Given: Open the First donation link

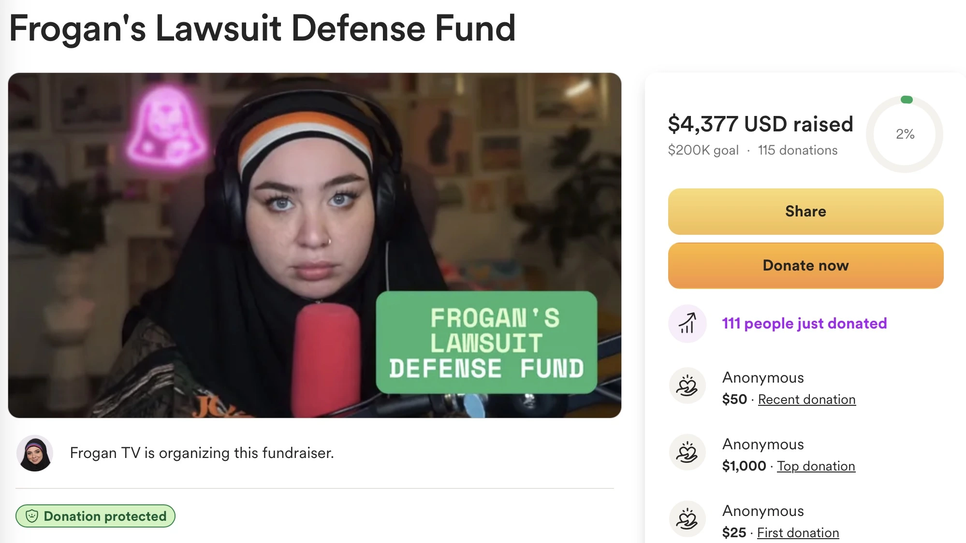Looking at the screenshot, I should click(x=798, y=533).
